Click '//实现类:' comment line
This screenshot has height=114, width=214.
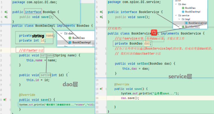pos(115,29)
